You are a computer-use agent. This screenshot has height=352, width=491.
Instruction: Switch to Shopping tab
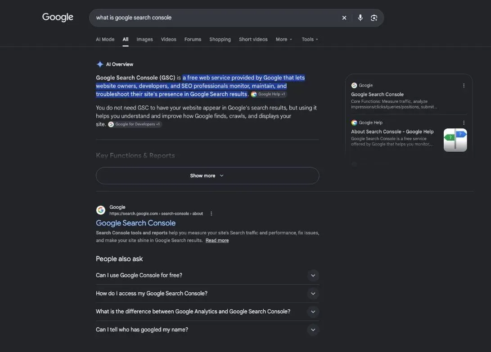click(220, 40)
